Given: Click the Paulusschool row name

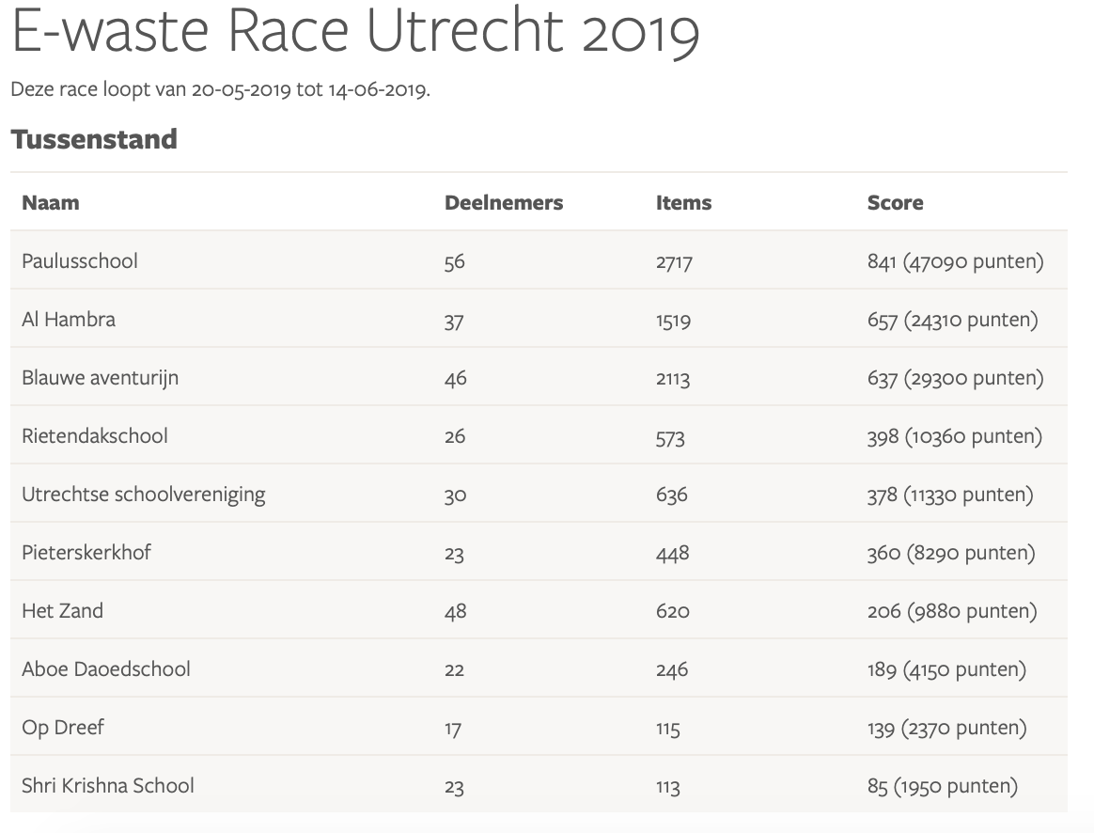Looking at the screenshot, I should 80,261.
